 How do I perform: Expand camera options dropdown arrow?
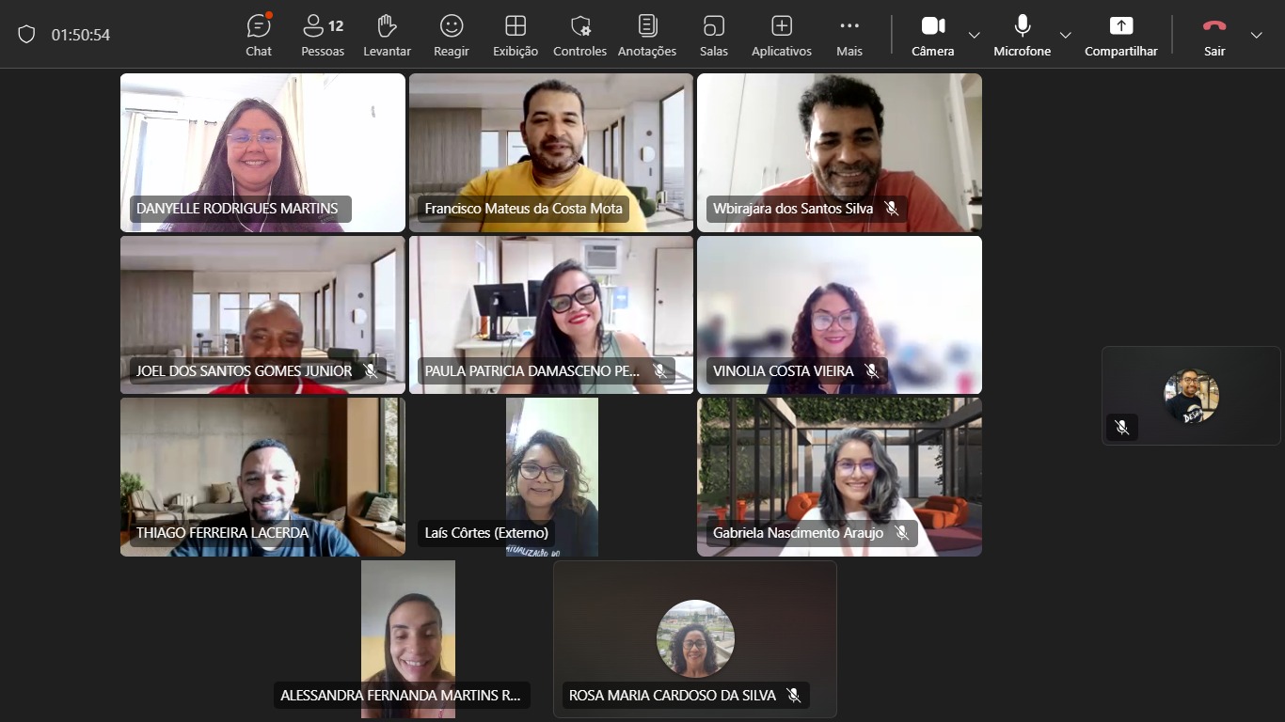click(x=974, y=35)
